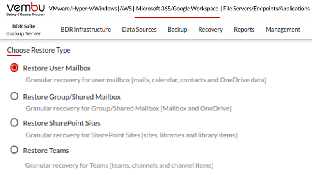Open the Data Sources menu

pos(139,30)
